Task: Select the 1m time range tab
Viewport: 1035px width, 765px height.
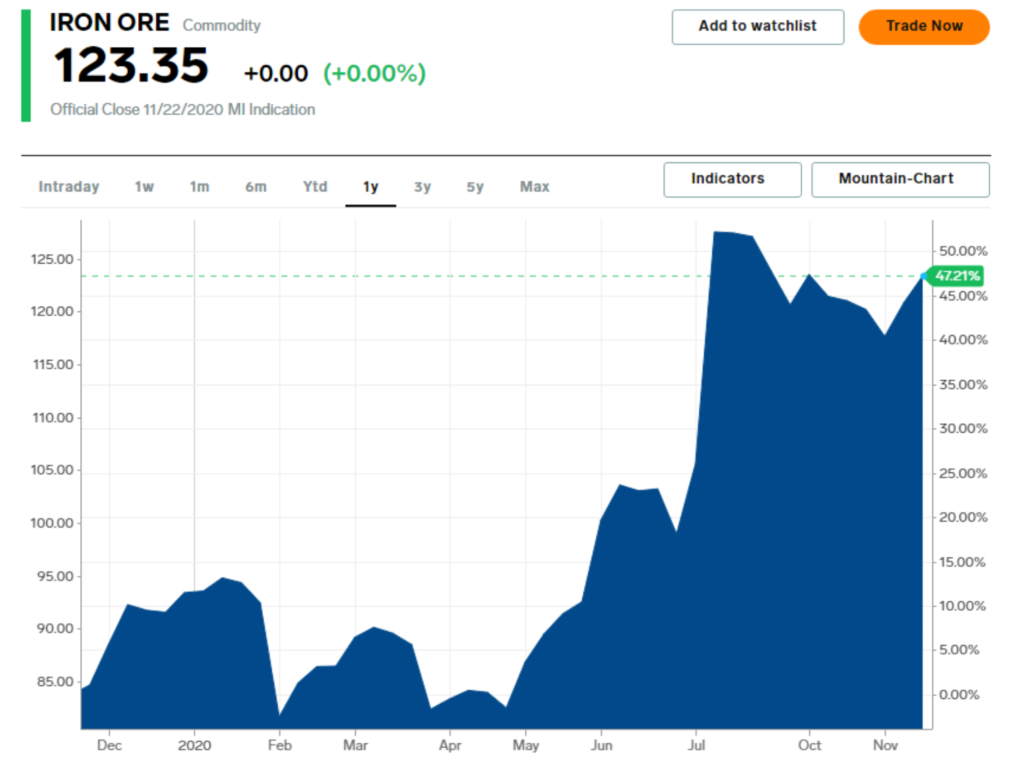Action: pos(199,187)
